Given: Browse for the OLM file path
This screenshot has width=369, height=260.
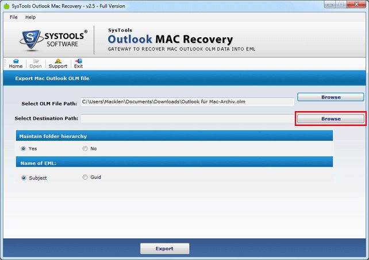Looking at the screenshot, I should 330,97.
